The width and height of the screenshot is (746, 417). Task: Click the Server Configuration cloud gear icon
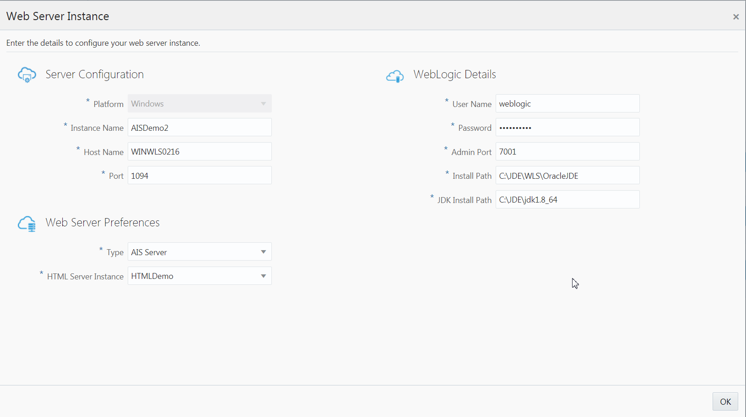(27, 75)
